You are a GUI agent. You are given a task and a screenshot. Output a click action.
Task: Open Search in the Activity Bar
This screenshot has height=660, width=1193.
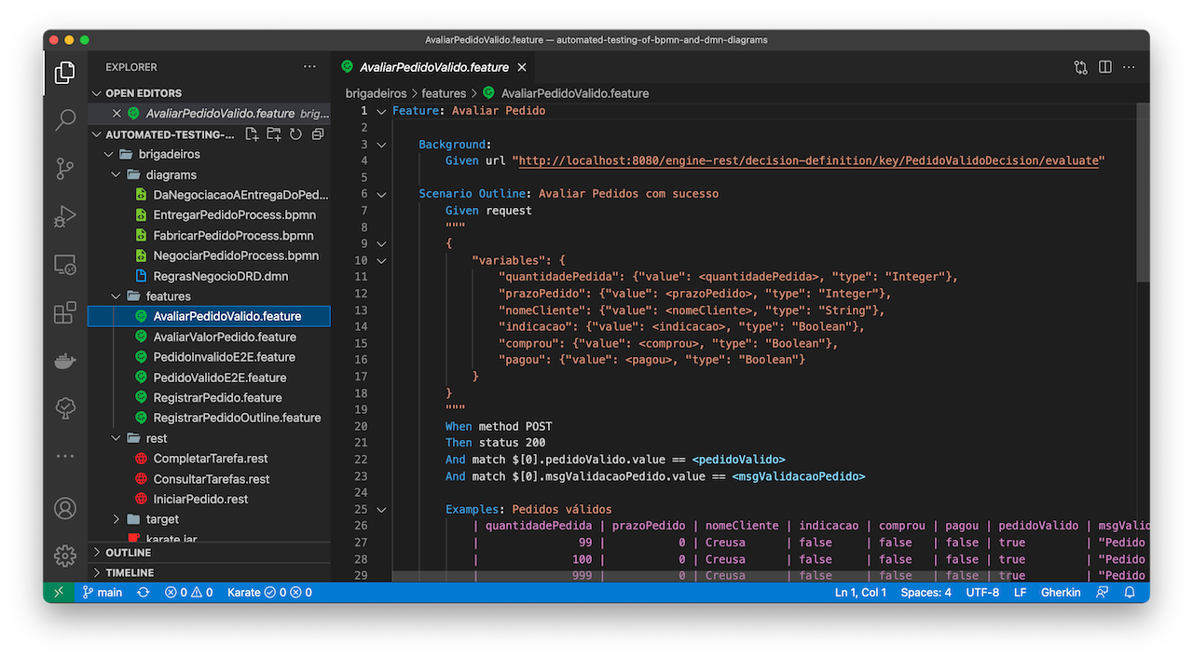[x=63, y=120]
